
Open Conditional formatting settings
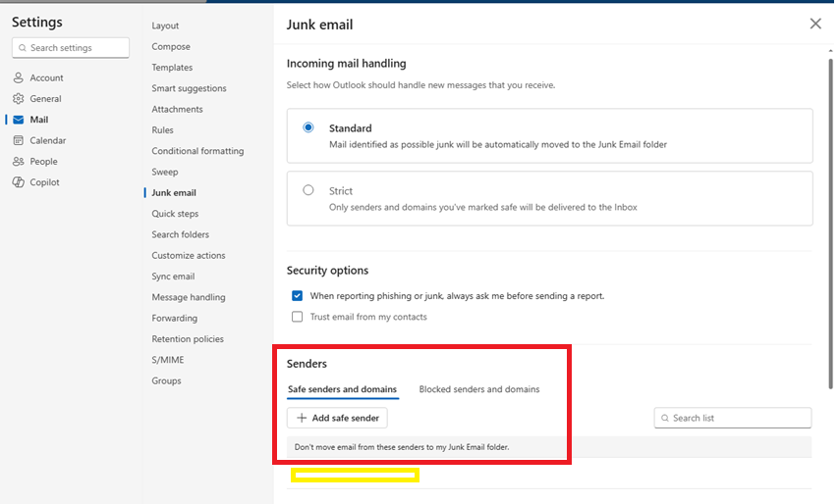point(197,151)
